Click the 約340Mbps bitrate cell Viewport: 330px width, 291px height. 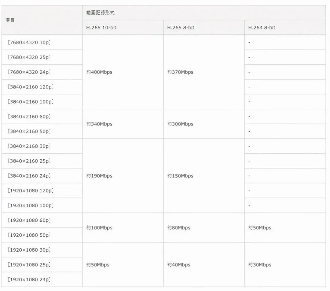[99, 124]
